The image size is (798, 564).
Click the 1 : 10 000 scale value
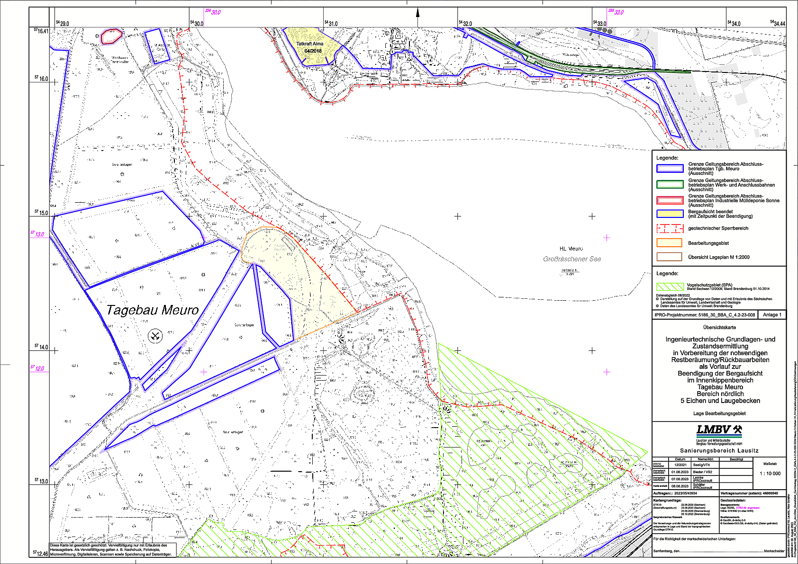pyautogui.click(x=770, y=474)
